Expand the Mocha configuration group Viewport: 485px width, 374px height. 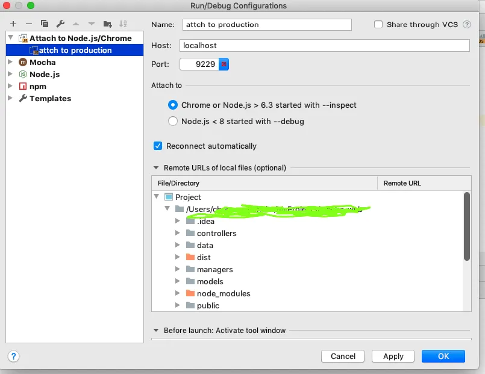point(10,62)
